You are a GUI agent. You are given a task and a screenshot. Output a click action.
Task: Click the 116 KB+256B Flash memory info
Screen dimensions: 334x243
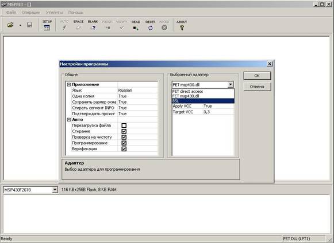(x=89, y=190)
